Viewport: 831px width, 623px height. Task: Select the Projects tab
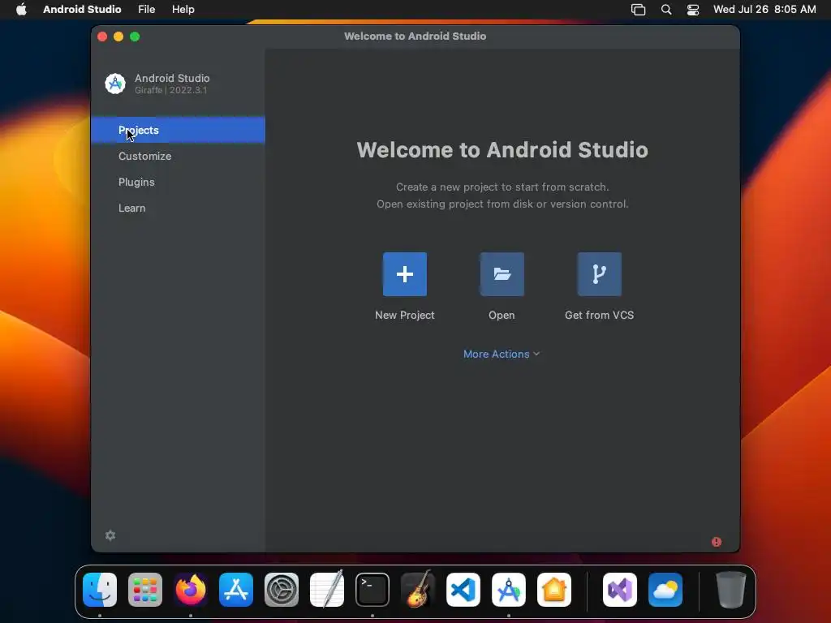point(178,130)
